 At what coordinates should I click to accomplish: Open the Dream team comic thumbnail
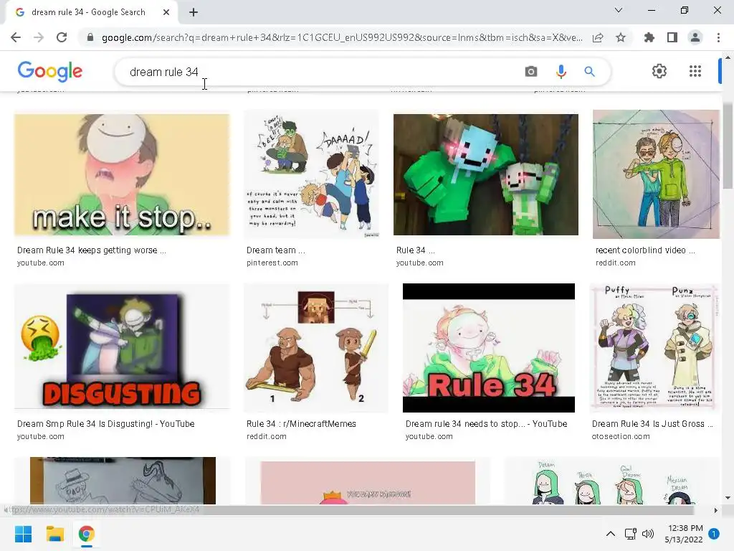tap(311, 175)
